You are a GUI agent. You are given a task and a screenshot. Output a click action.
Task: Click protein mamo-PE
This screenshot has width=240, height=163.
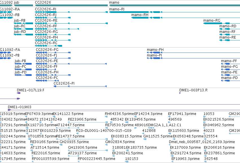229,72
